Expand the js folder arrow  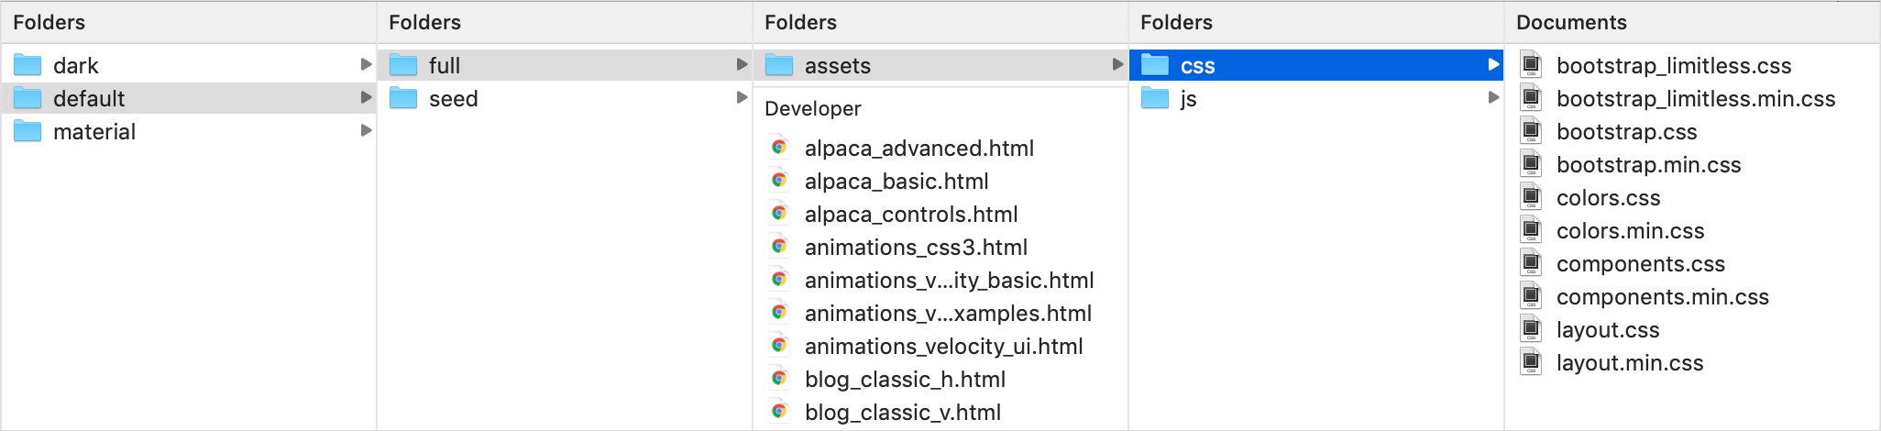1493,97
